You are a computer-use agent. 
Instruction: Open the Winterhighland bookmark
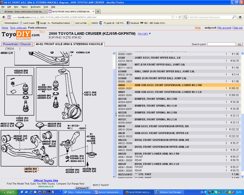(x=9, y=23)
